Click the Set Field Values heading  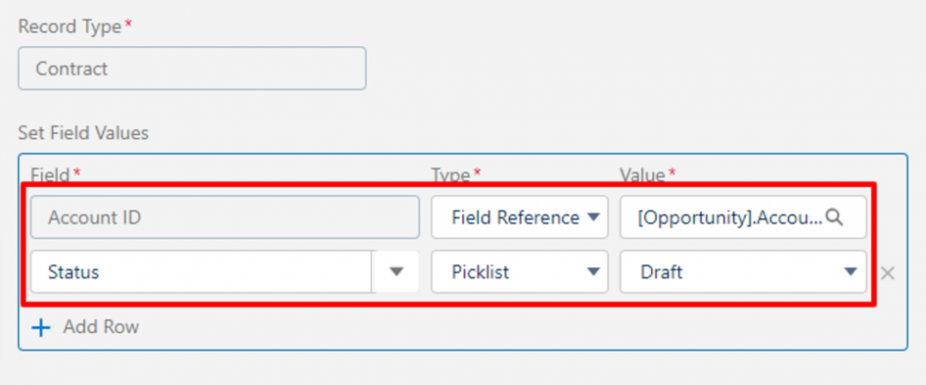click(83, 133)
